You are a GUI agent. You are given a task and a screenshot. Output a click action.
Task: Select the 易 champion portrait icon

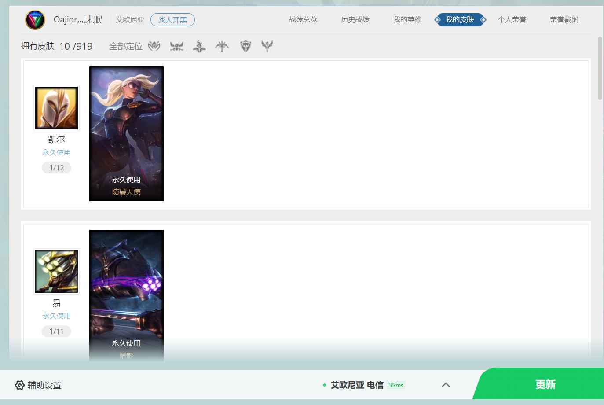(57, 272)
